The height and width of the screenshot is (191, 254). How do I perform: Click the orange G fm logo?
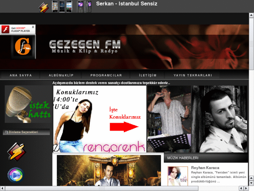23,47
